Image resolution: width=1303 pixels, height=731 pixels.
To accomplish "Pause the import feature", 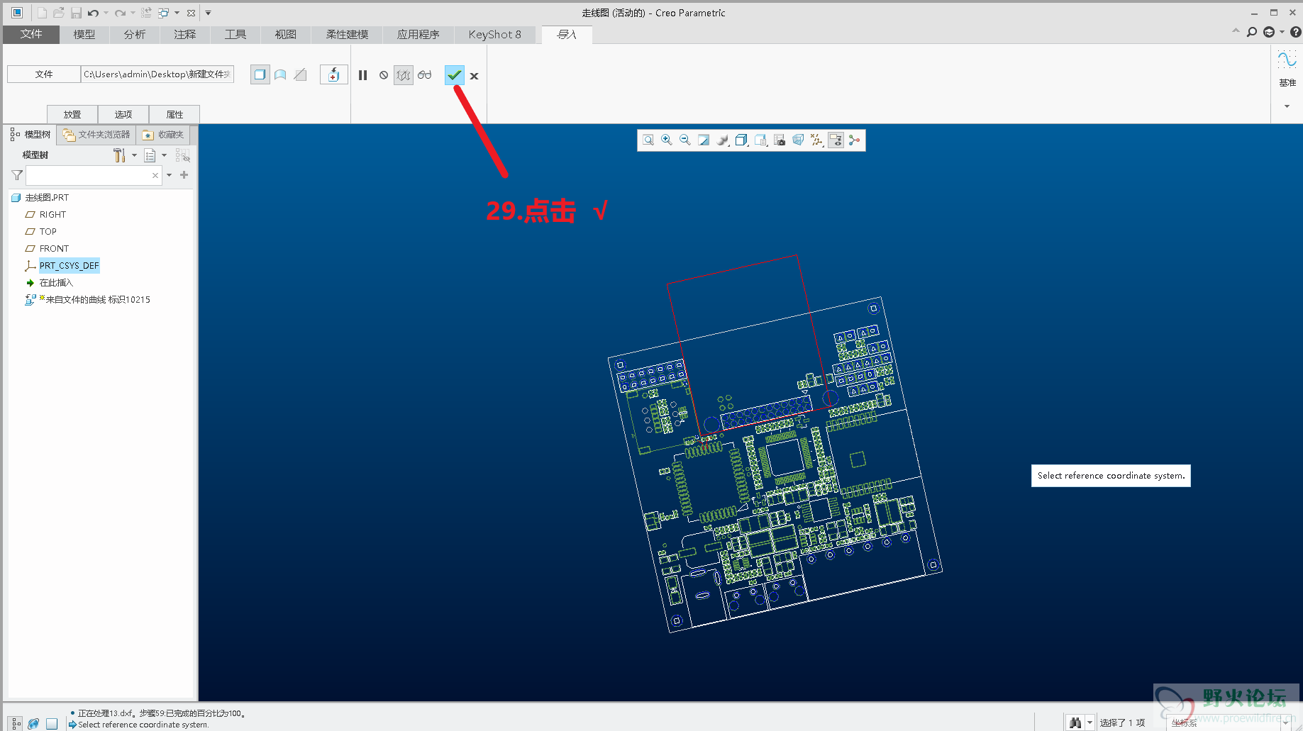I will [363, 75].
